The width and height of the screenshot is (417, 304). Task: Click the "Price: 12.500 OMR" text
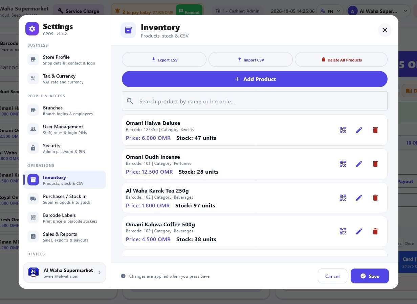click(149, 172)
